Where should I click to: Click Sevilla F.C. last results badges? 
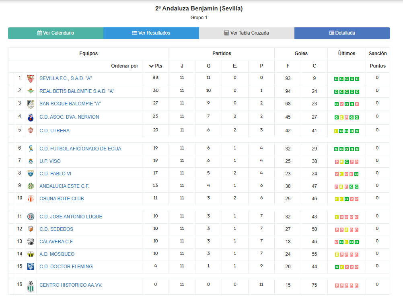pyautogui.click(x=346, y=79)
